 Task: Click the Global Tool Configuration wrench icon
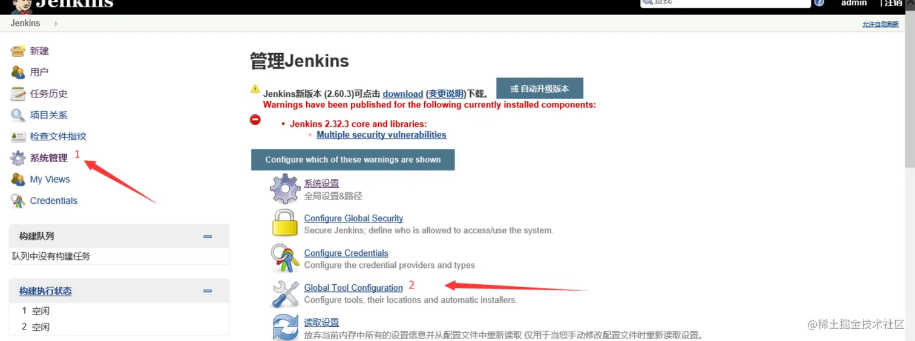tap(285, 293)
